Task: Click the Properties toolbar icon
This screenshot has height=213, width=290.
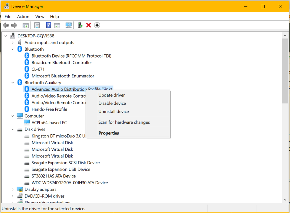Action: pos(37,25)
